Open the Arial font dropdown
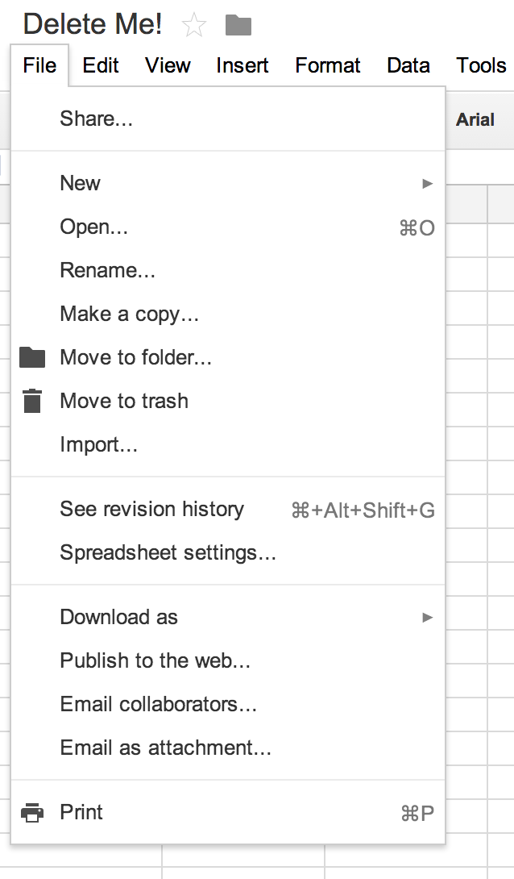514x879 pixels. point(475,120)
